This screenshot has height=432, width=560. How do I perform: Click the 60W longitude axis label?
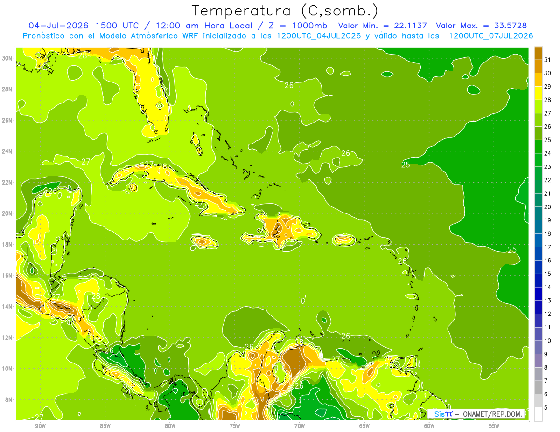[x=429, y=426]
